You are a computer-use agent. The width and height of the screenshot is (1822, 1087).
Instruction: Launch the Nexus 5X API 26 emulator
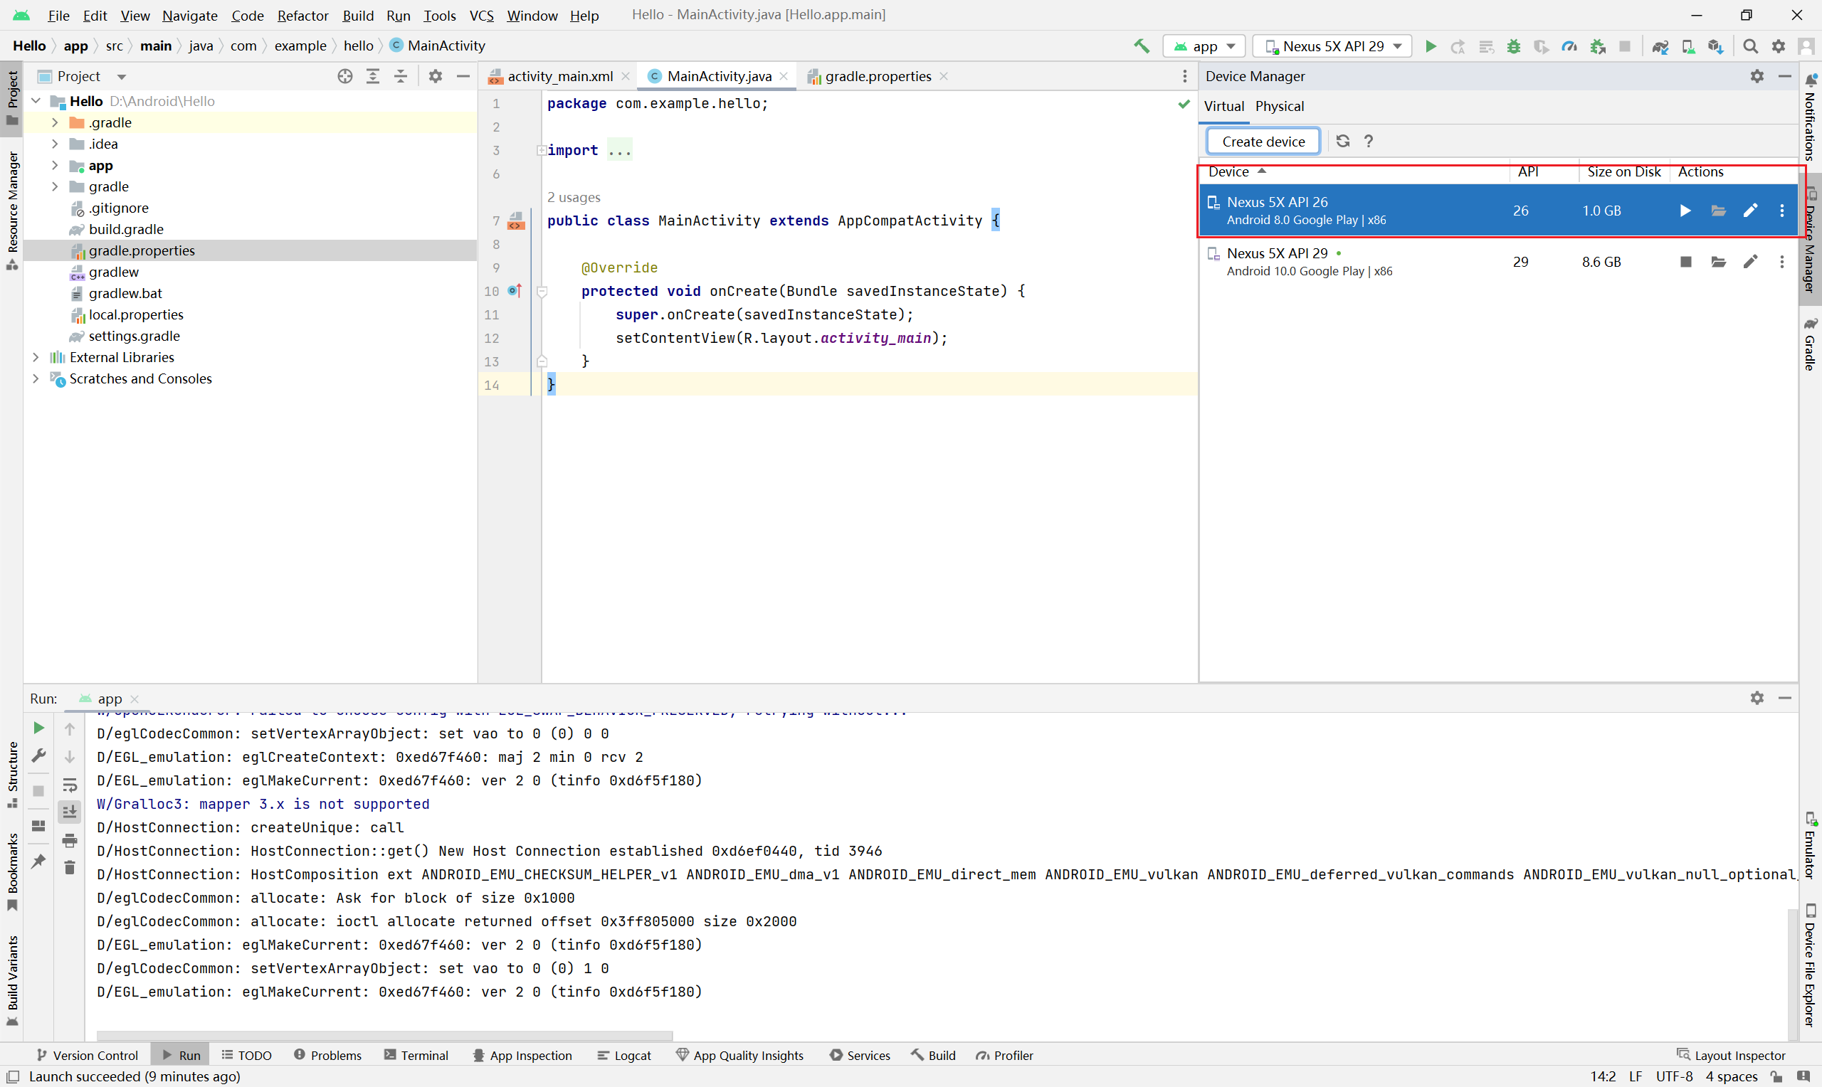pos(1685,211)
